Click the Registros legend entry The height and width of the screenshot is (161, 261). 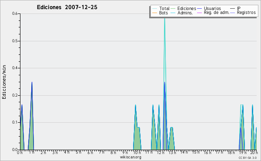(x=243, y=13)
